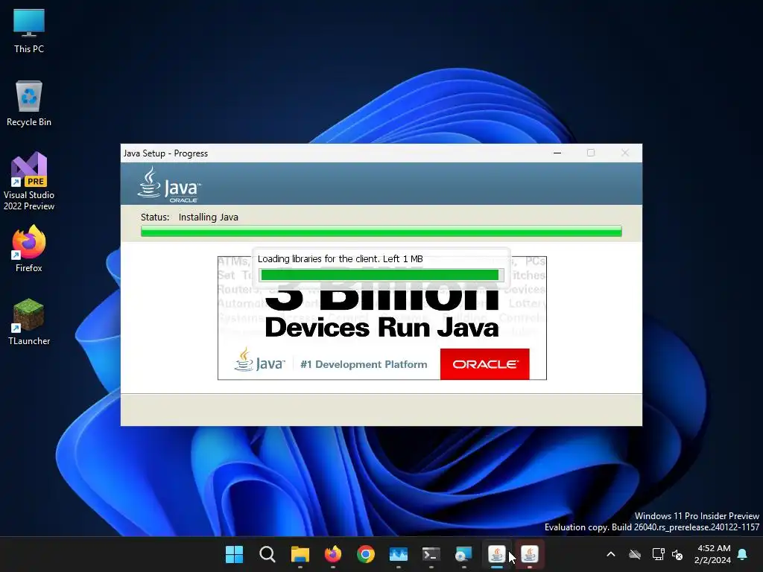
Task: Select the Visual Studio 2022 Preview shortcut
Action: tap(29, 181)
